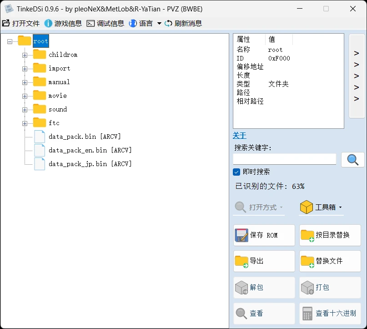Click the Save ROM floppy icon
367x329 pixels.
click(x=241, y=235)
